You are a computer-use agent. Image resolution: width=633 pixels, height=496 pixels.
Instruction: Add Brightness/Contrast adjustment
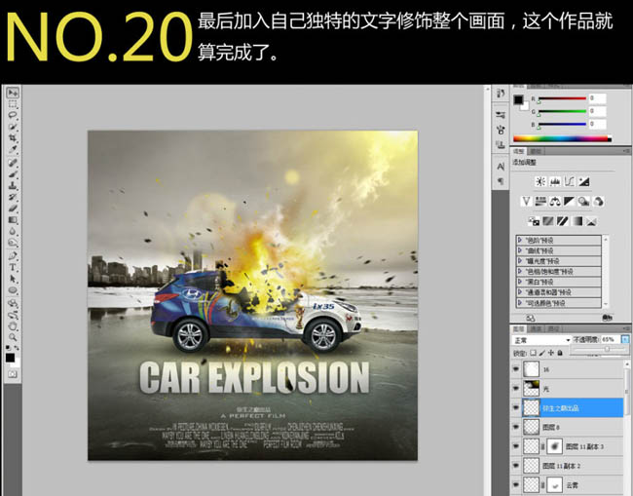(x=540, y=181)
